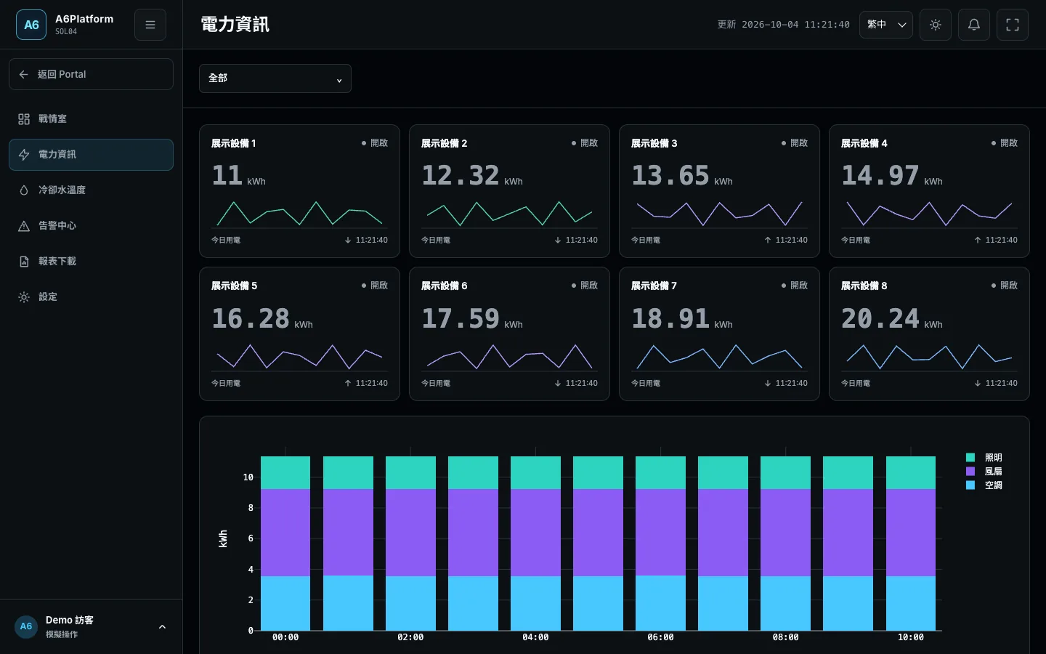Screen dimensions: 1046x654
Task: Enter fullscreen mode via expand icon
Action: (x=1013, y=25)
